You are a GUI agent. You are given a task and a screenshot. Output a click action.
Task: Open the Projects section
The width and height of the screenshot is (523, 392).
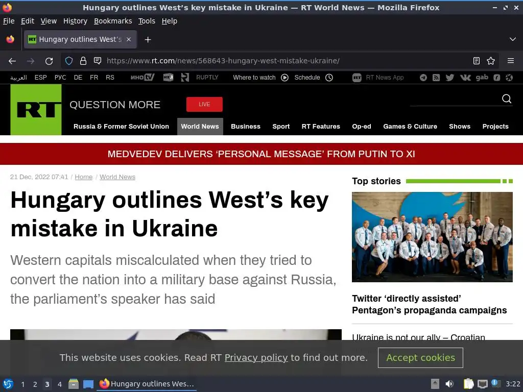495,127
